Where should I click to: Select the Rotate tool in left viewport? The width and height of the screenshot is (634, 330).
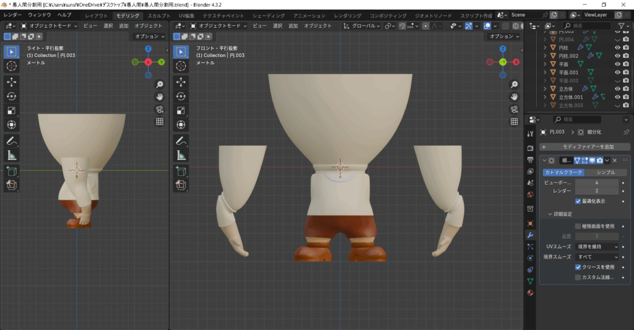pyautogui.click(x=12, y=96)
